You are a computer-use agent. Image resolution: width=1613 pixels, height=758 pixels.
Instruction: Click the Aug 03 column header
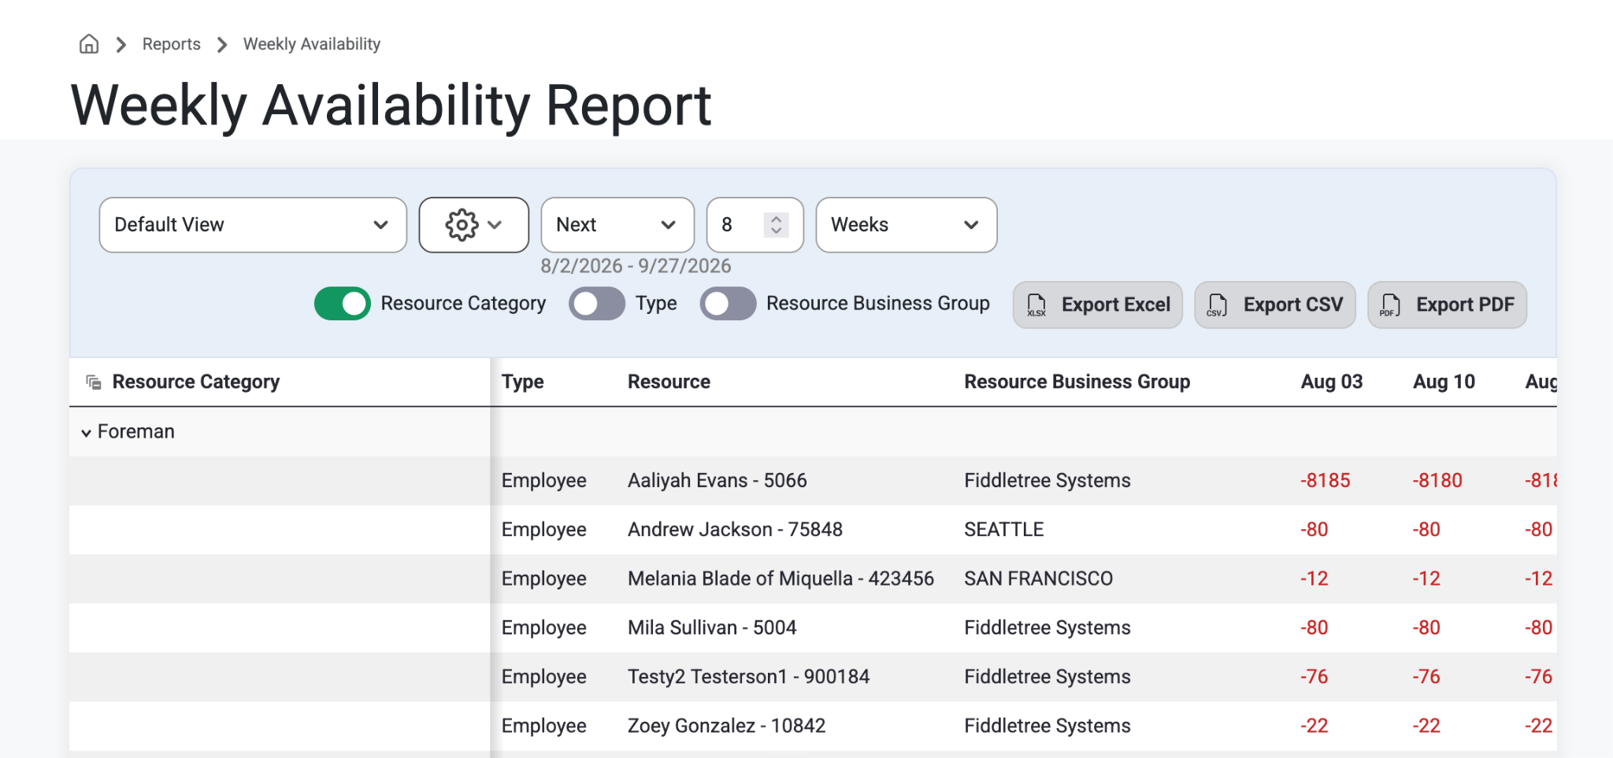tap(1332, 382)
